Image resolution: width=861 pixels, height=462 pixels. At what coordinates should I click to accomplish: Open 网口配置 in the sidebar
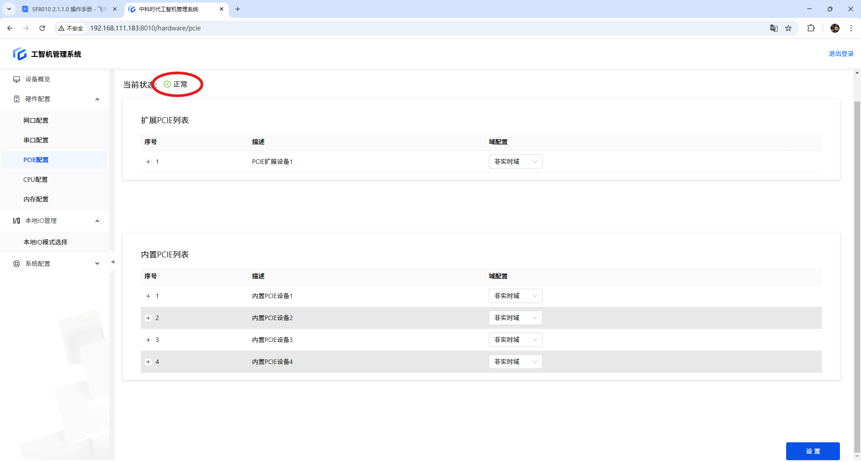coord(36,120)
